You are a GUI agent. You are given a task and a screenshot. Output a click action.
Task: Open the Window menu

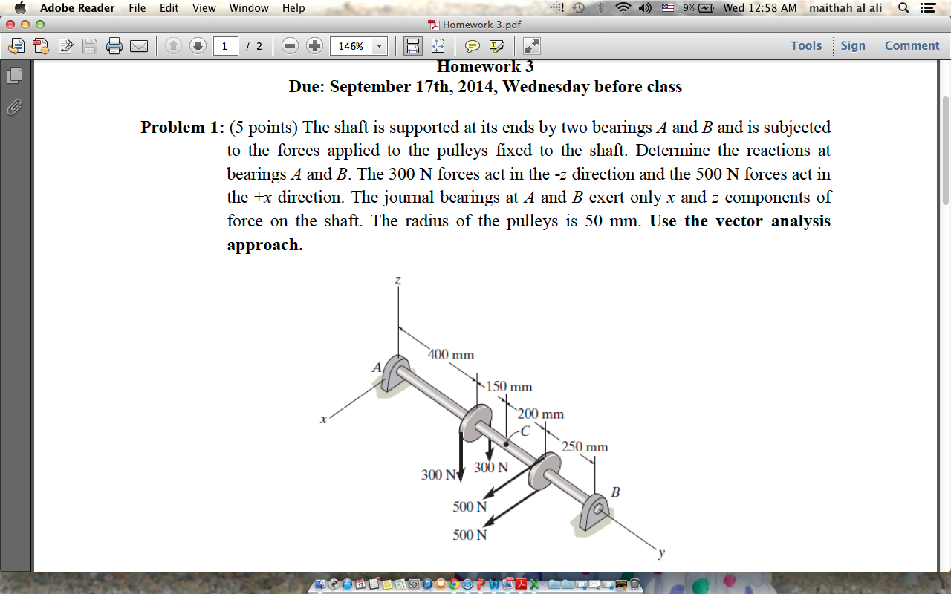tap(248, 8)
